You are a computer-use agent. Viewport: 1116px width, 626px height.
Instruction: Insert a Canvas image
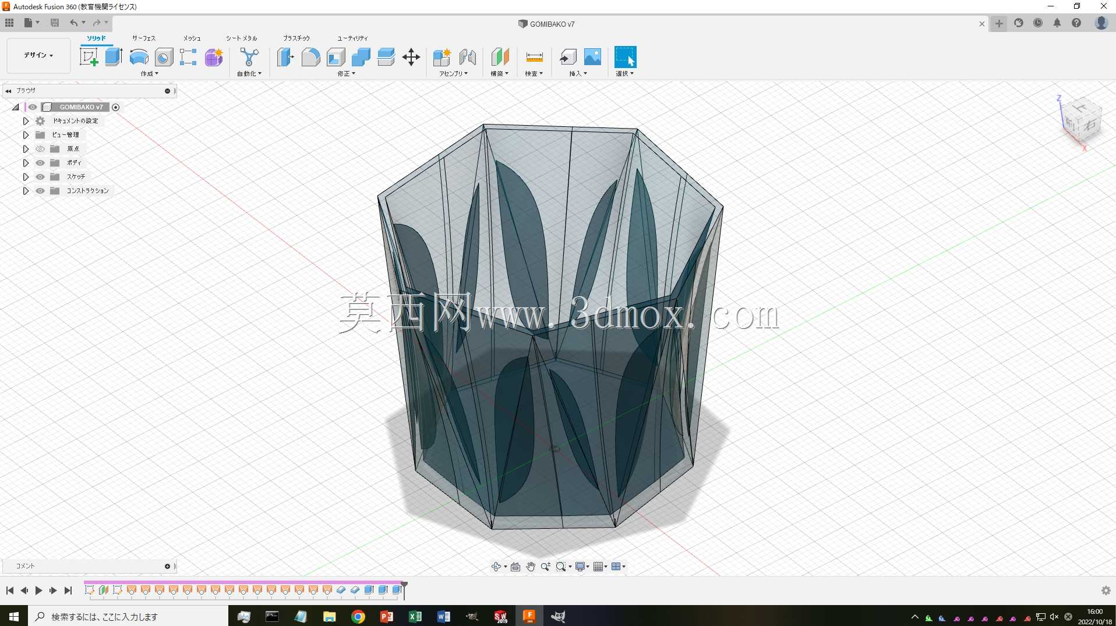(592, 57)
